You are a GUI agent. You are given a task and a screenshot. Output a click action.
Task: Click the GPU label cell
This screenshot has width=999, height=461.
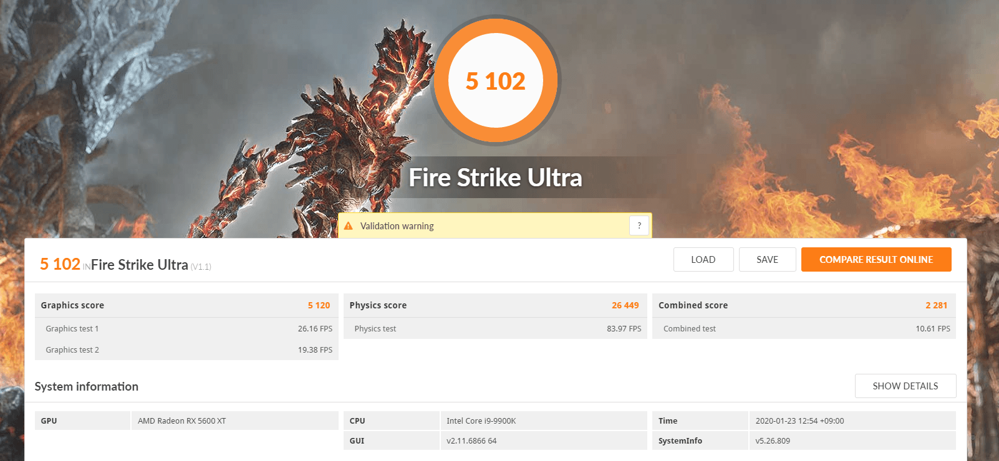(x=82, y=421)
